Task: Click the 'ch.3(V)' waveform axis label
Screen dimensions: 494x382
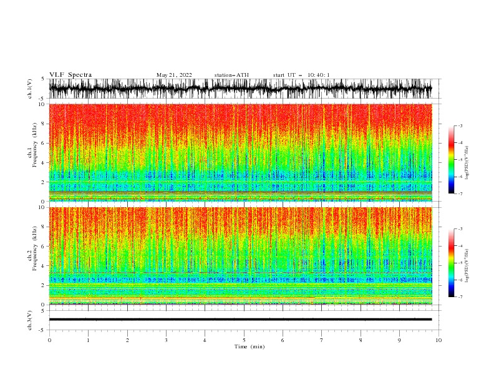Action: pos(30,320)
